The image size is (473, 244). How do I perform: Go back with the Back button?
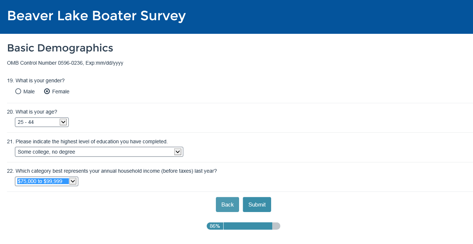coord(227,205)
